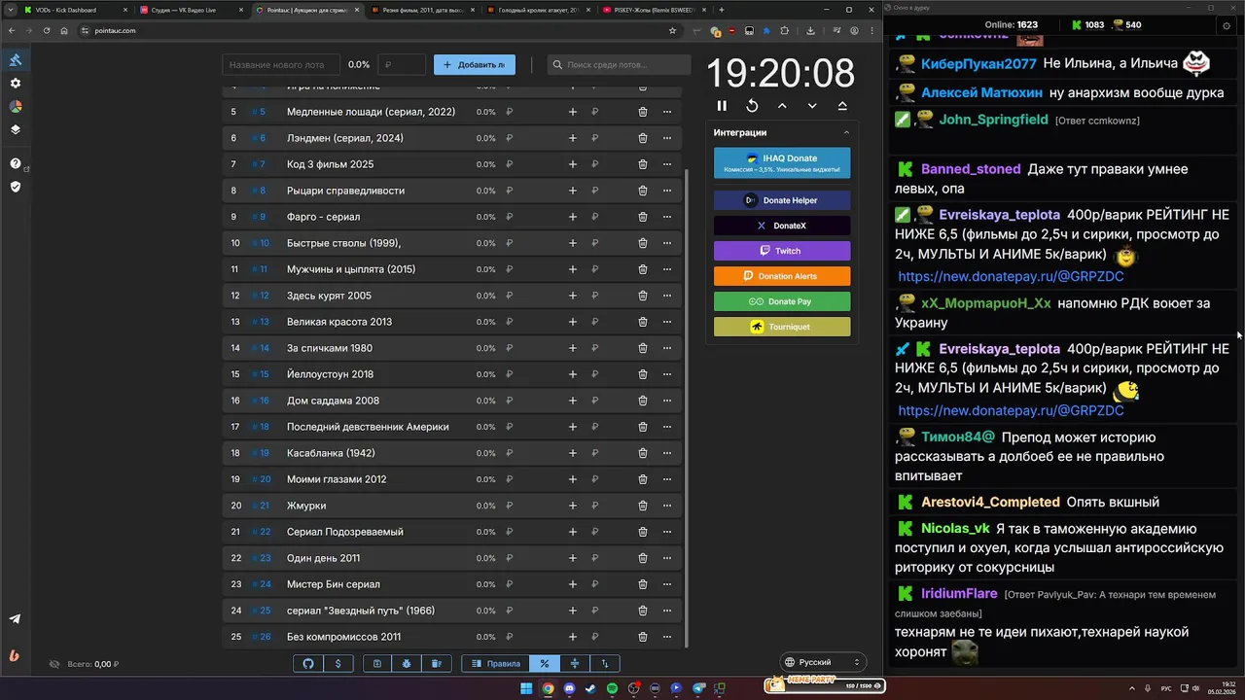The width and height of the screenshot is (1245, 700).
Task: Toggle compact view button in toolbar
Action: tap(575, 663)
